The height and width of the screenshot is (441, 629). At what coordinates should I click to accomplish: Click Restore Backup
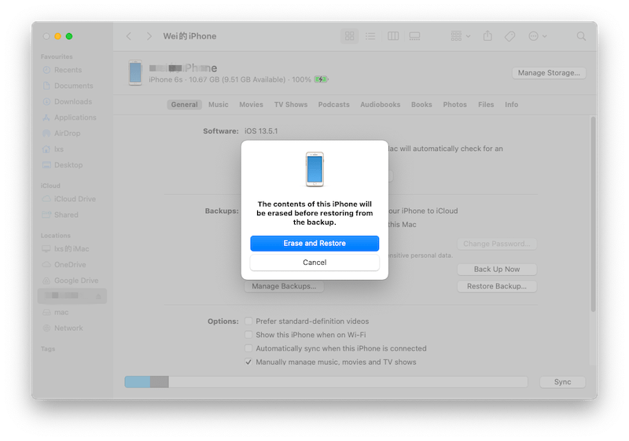(497, 286)
